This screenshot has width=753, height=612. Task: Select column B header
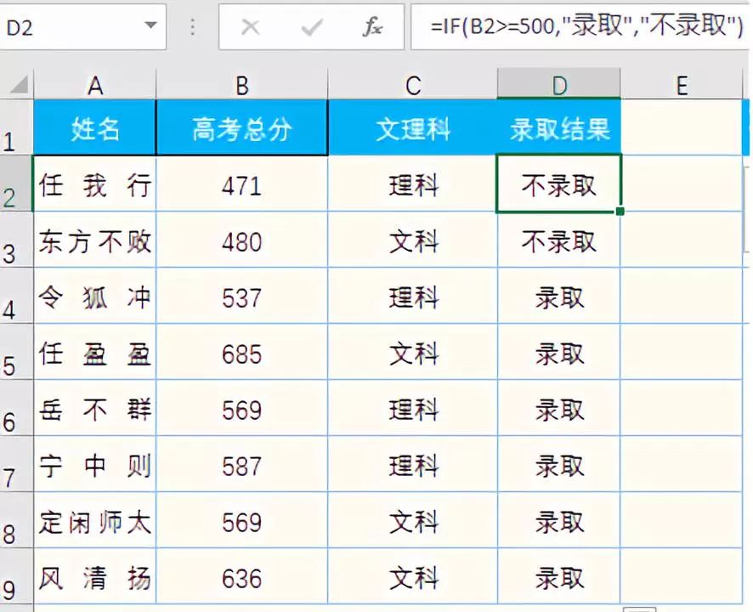[242, 85]
